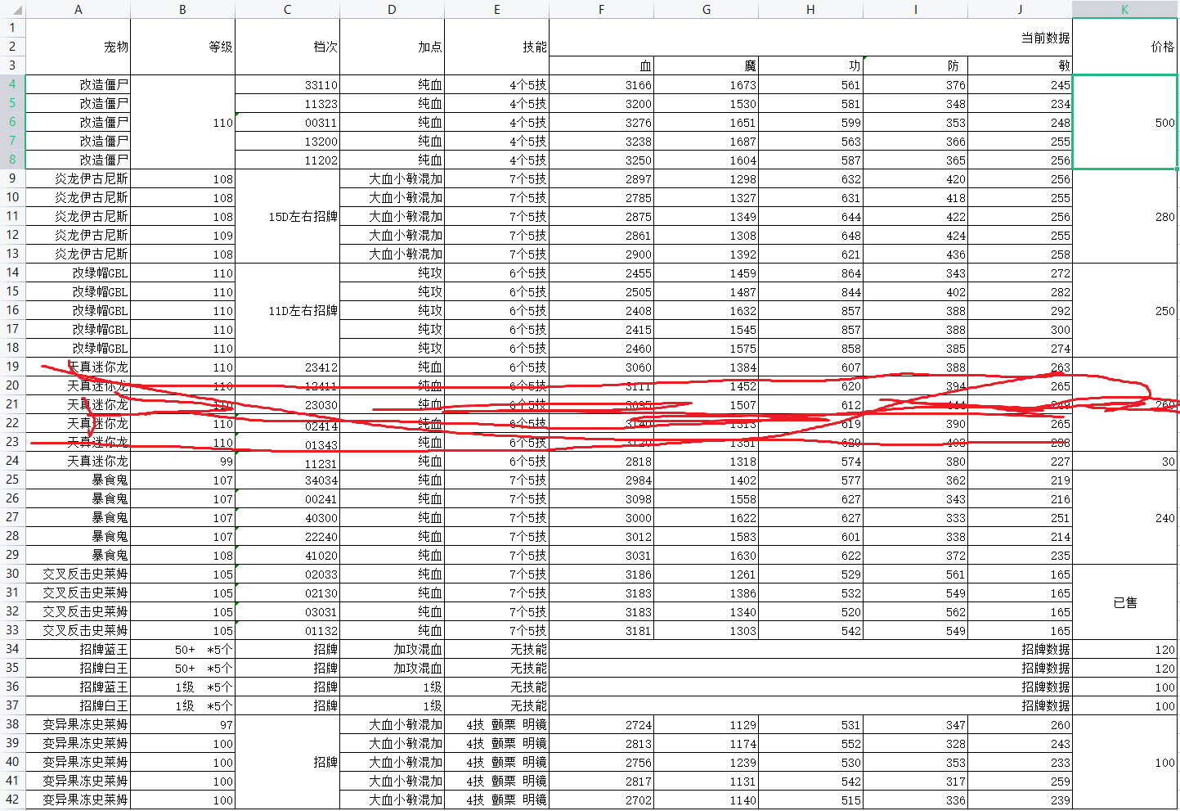The height and width of the screenshot is (811, 1180).
Task: Select the cell containing 1632
Action: click(706, 310)
